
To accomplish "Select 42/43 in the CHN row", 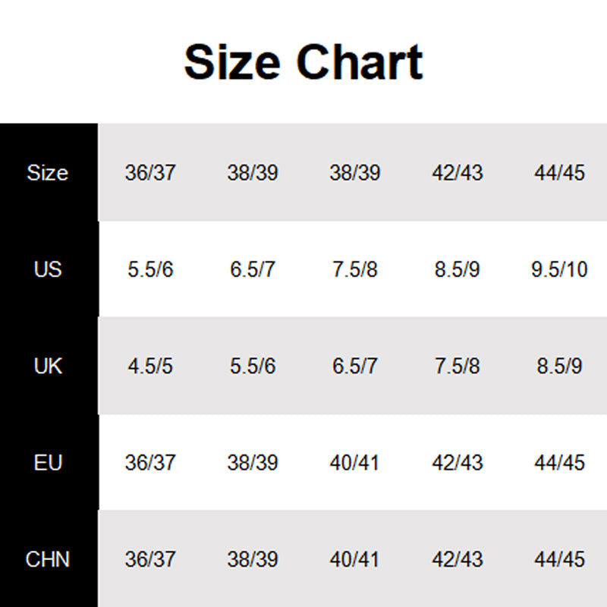I will click(458, 560).
